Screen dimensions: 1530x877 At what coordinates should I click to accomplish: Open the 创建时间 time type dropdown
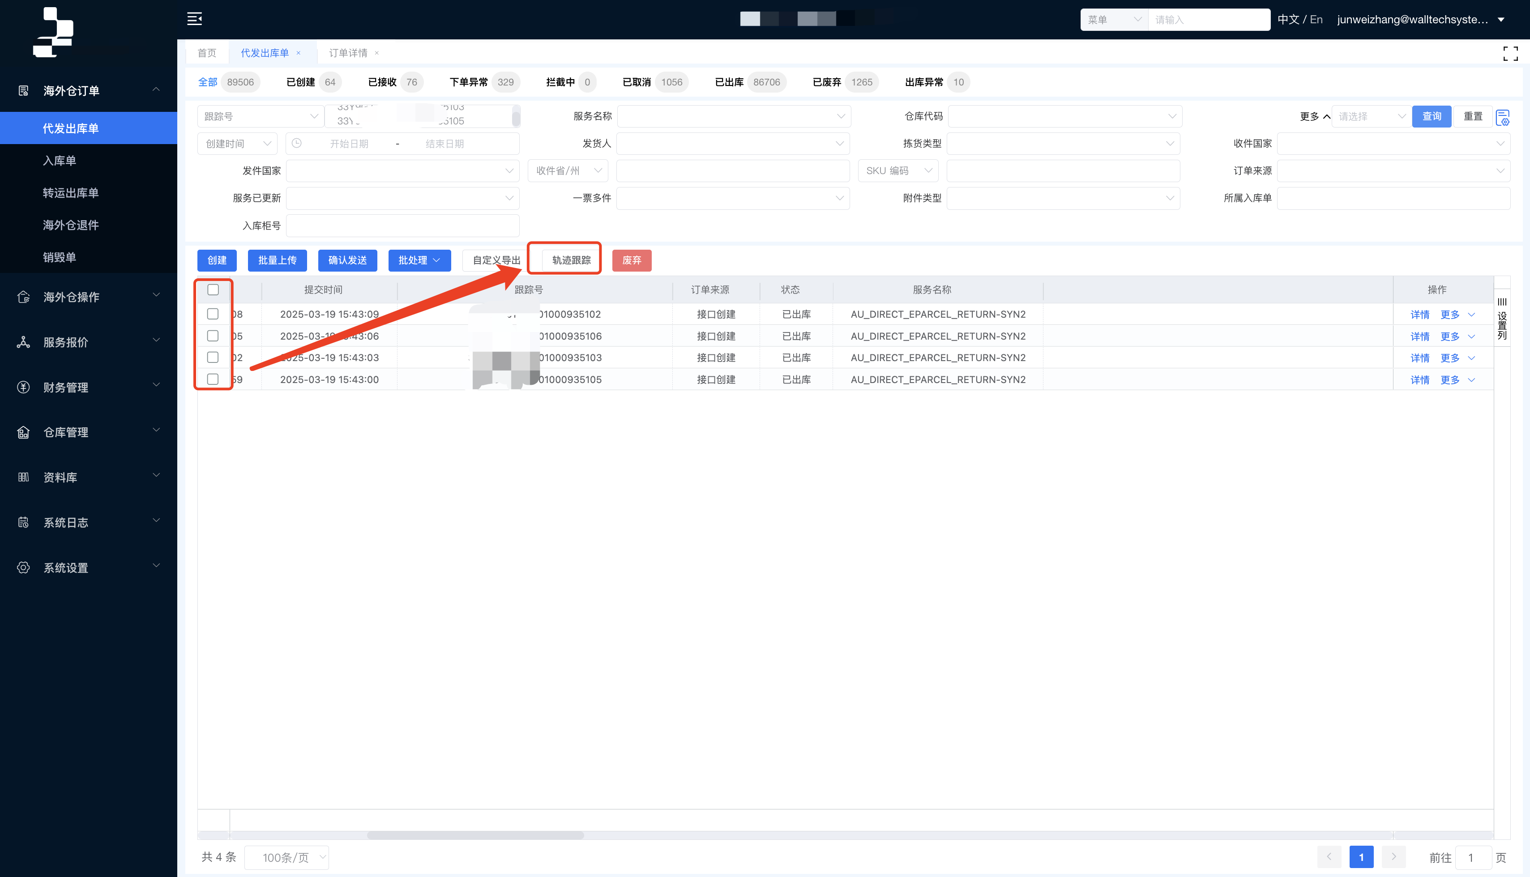[x=237, y=143]
